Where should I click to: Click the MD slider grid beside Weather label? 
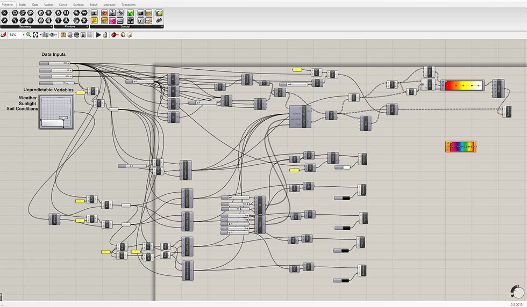pos(56,112)
